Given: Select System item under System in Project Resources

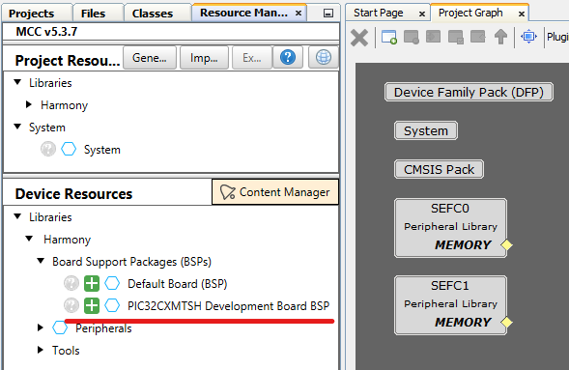Looking at the screenshot, I should click(x=102, y=150).
